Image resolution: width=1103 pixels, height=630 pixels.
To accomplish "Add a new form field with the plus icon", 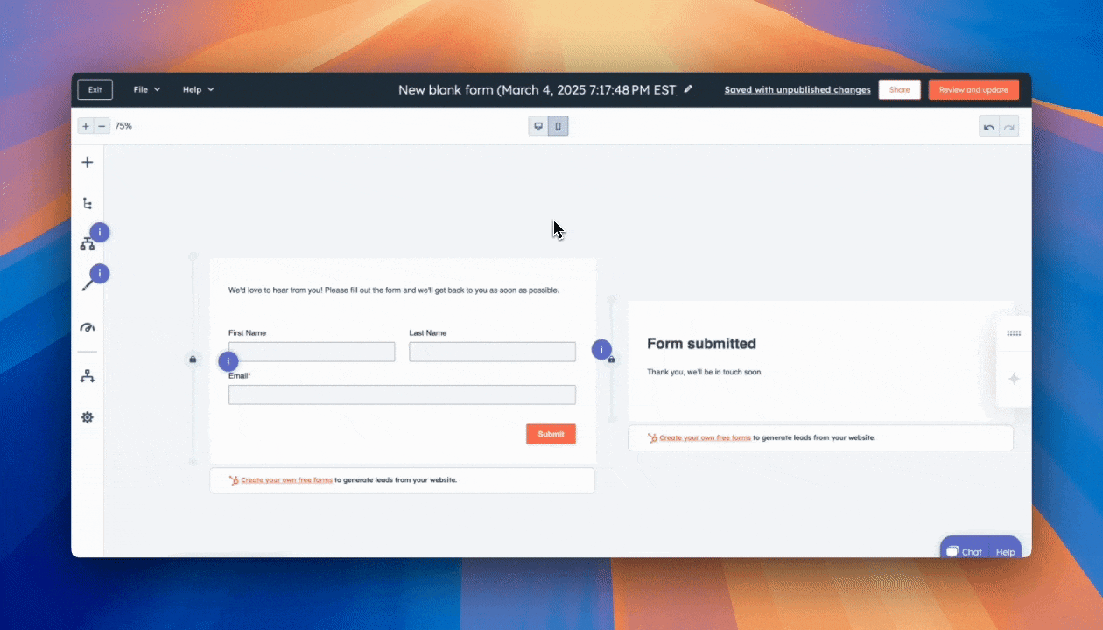I will (87, 162).
